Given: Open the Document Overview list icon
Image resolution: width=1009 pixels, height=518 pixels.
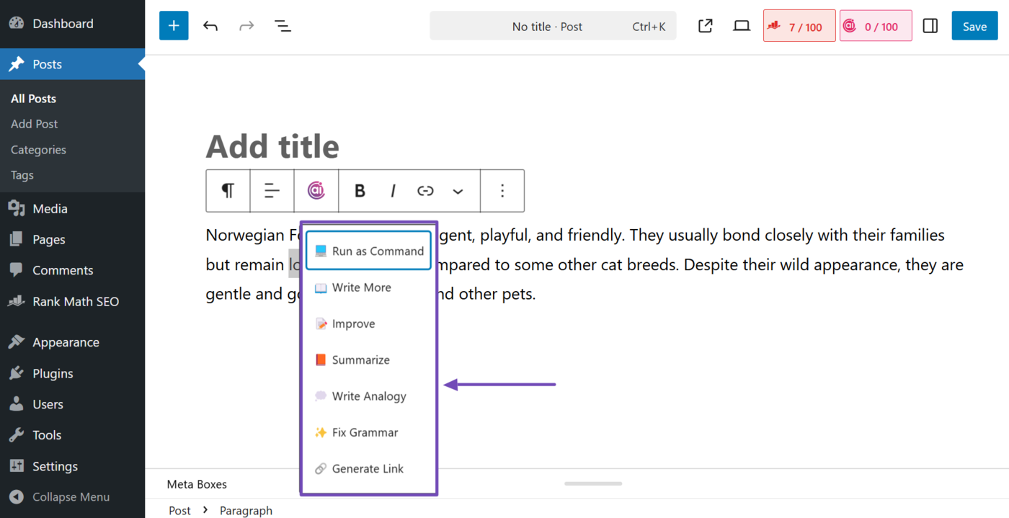Looking at the screenshot, I should point(283,26).
